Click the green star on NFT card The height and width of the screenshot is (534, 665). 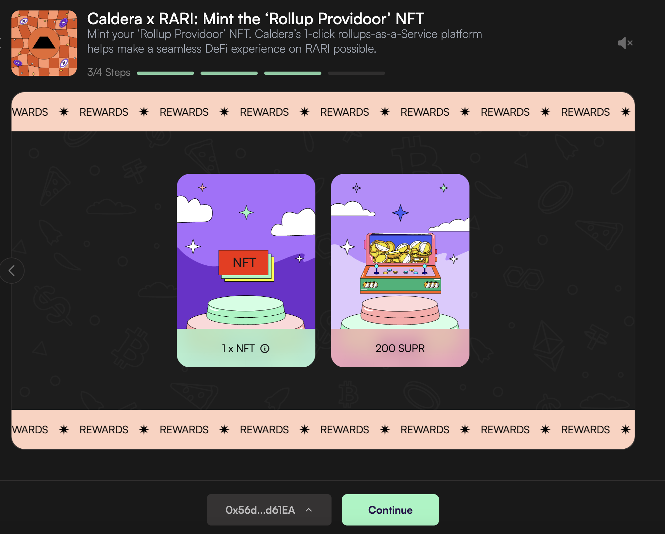pos(246,213)
